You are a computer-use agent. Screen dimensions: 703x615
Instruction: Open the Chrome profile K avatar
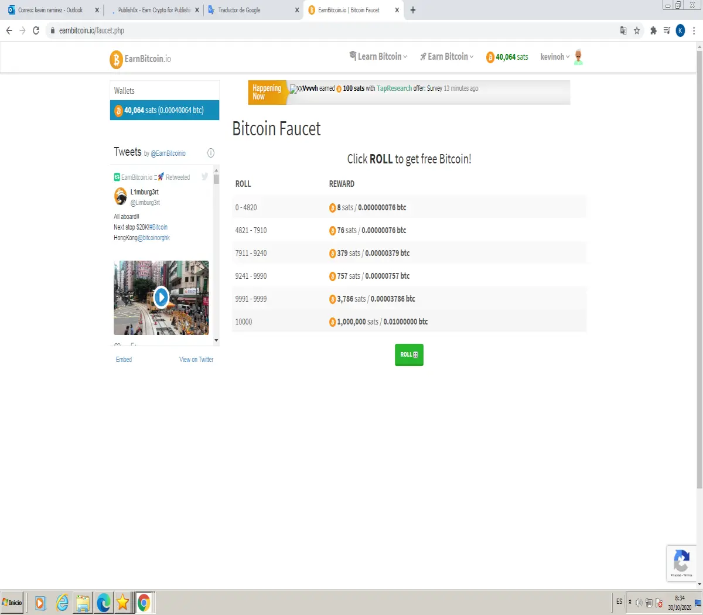tap(680, 30)
